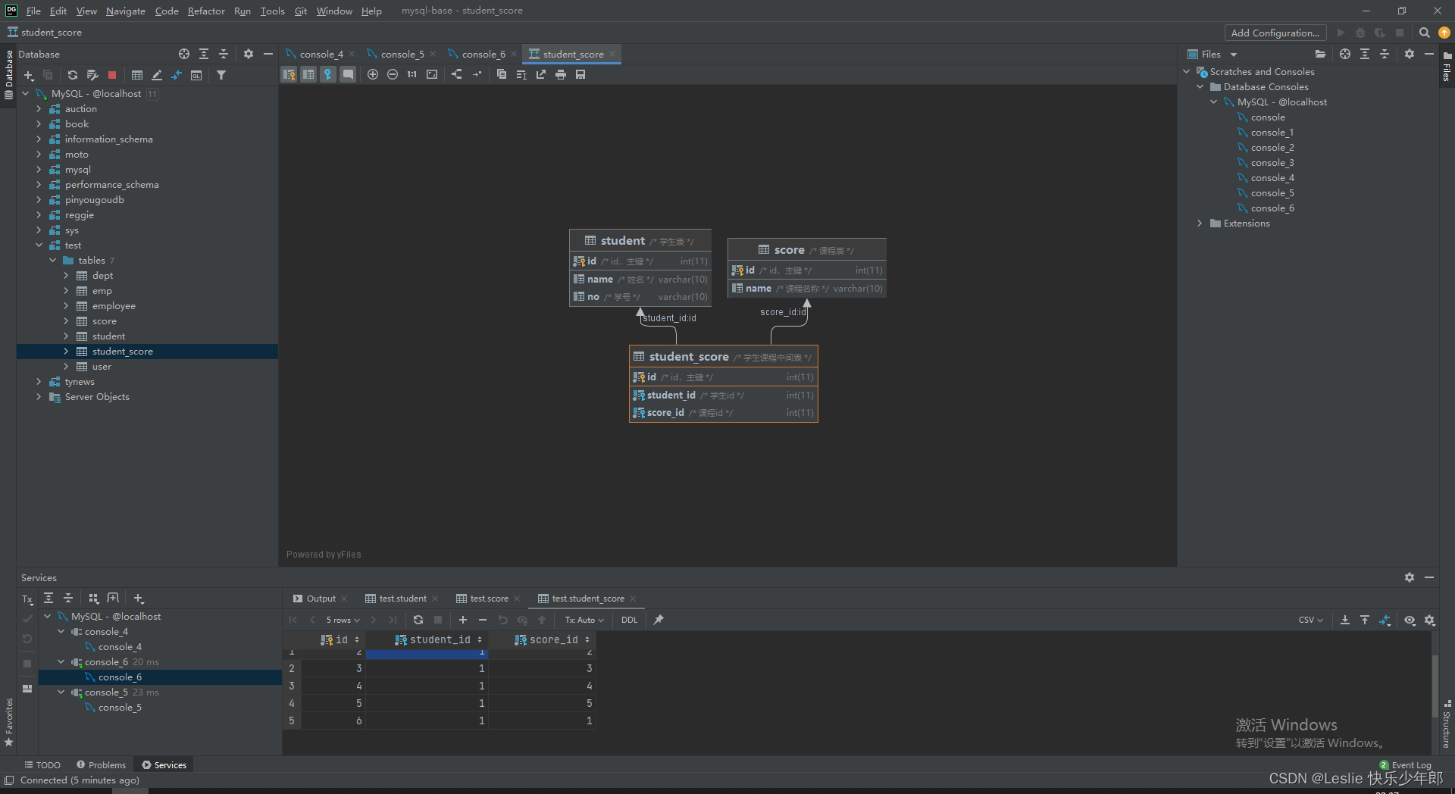
Task: Switch to test.score result tab
Action: click(x=489, y=599)
